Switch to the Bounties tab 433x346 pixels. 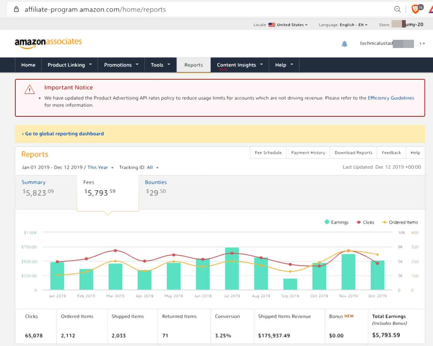[156, 188]
